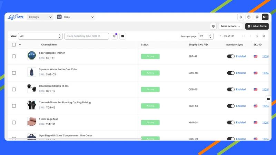This screenshot has width=276, height=155.
Task: Click US flag in Squeeze Water Bottle row
Action: [255, 73]
